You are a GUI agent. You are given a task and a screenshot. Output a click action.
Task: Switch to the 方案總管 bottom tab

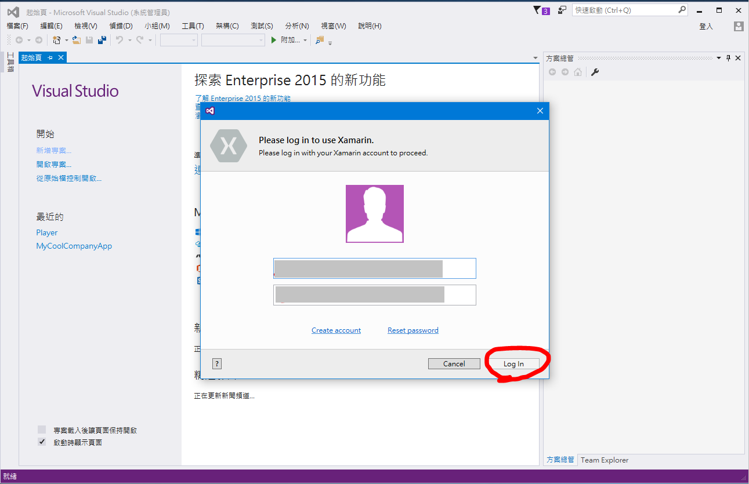point(560,460)
